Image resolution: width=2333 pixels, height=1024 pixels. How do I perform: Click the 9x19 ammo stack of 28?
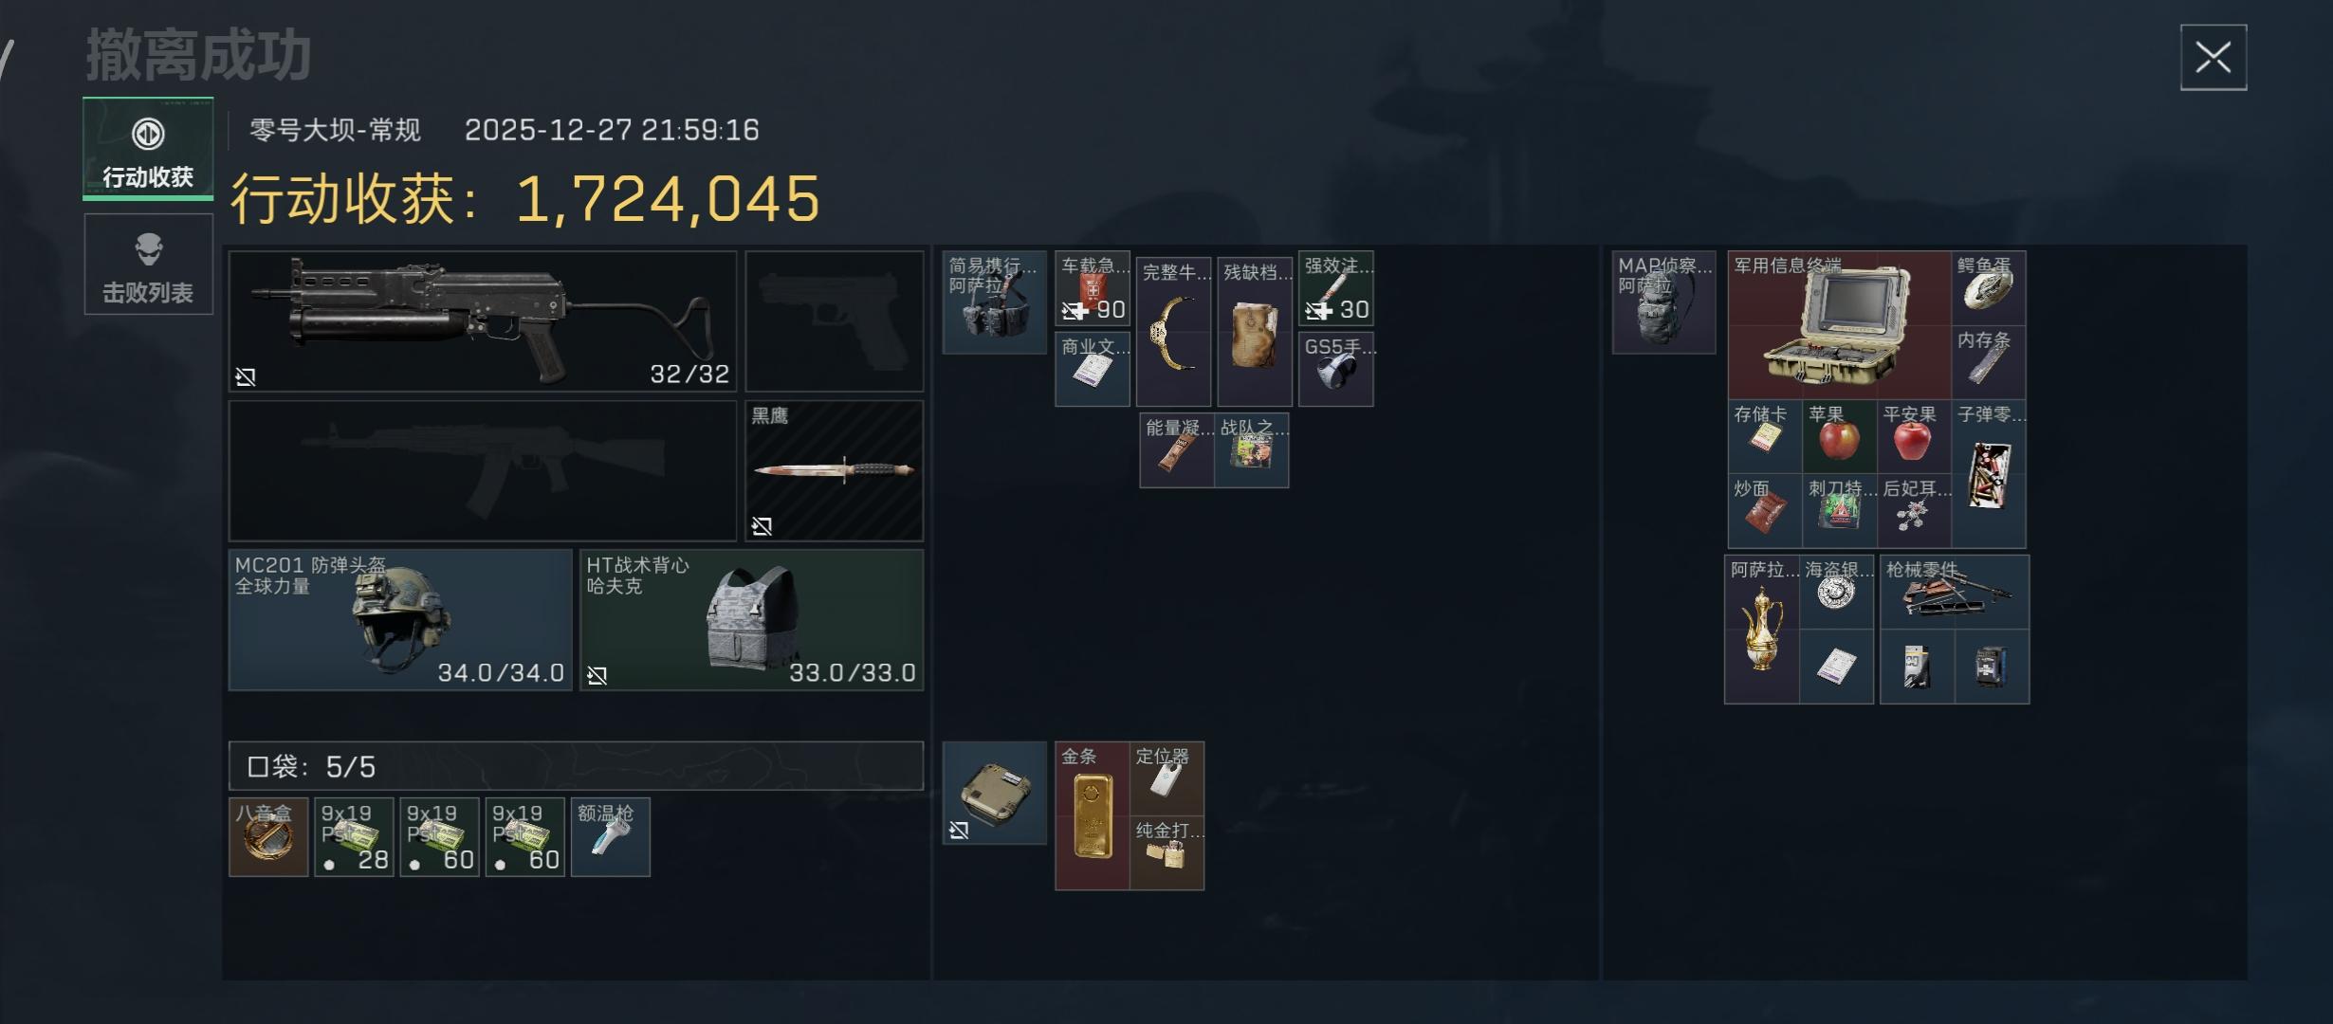point(354,837)
